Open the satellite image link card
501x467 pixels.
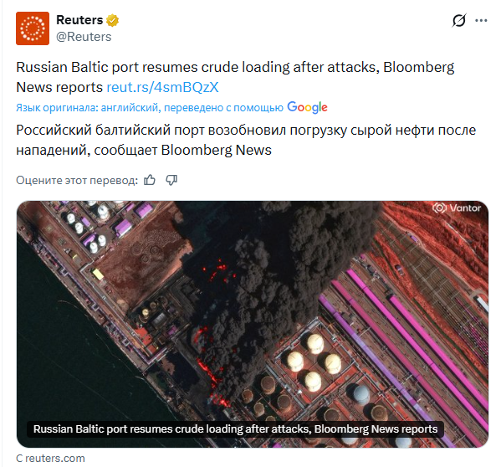click(253, 324)
